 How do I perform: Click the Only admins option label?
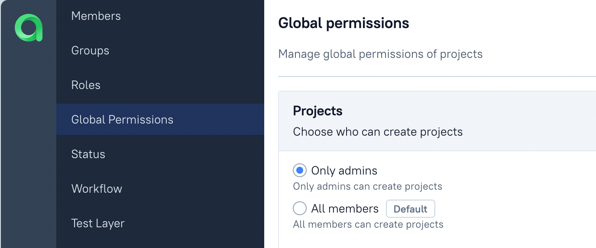point(344,171)
